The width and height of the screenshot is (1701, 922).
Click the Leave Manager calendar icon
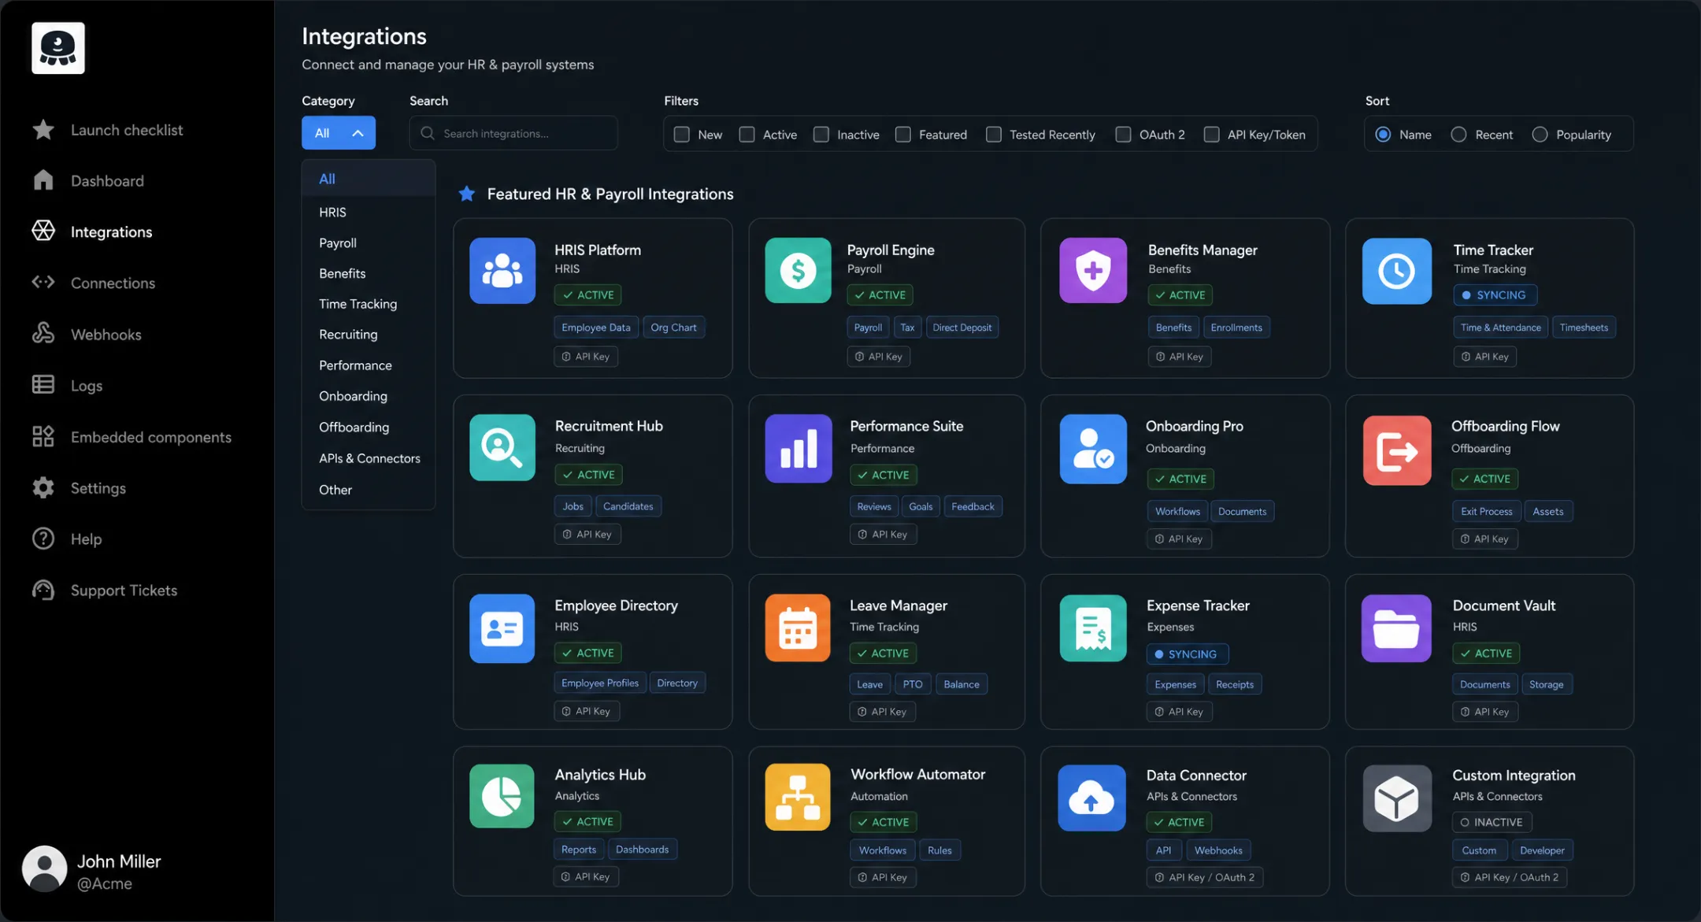[x=798, y=628]
